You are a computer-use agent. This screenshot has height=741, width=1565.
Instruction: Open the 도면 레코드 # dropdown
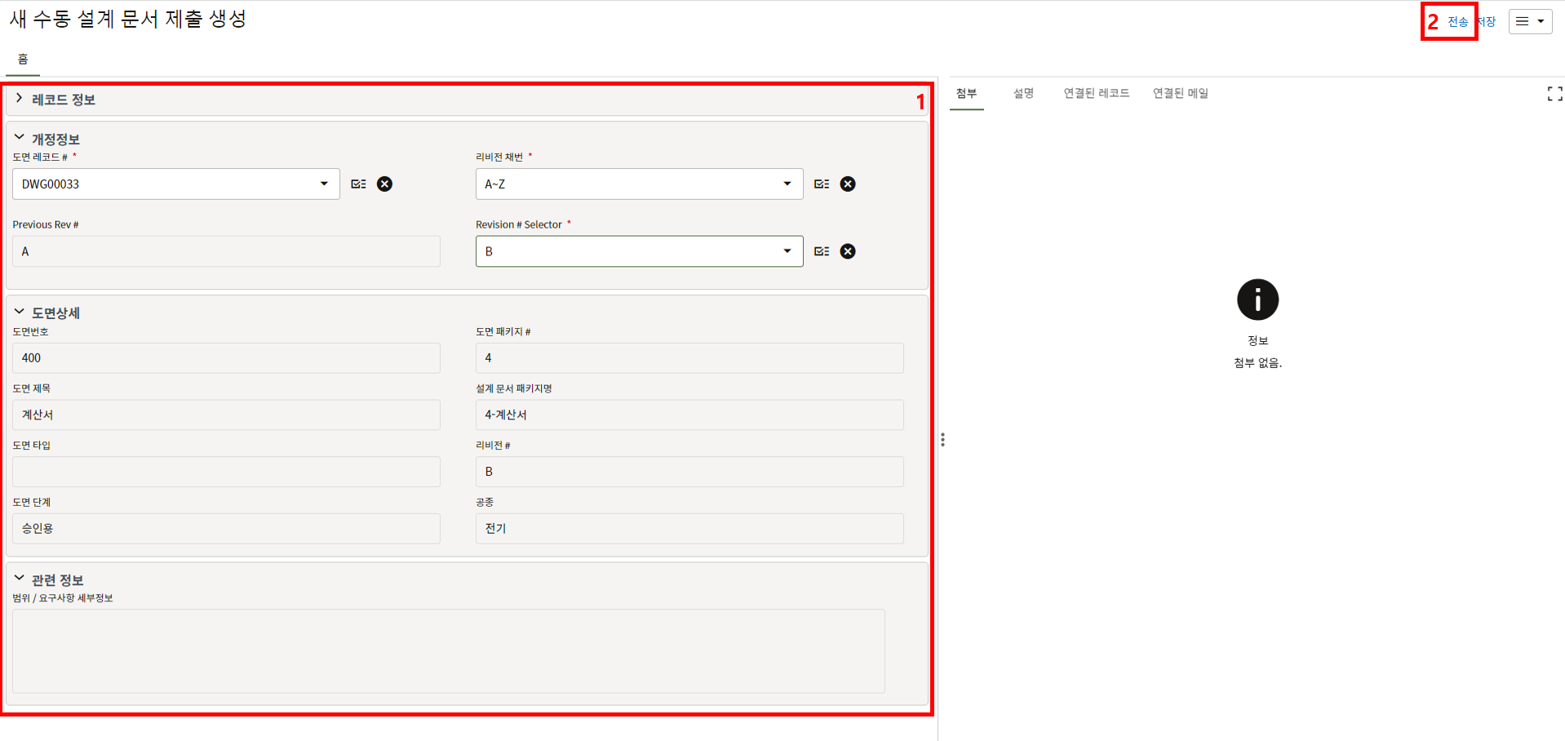click(324, 184)
